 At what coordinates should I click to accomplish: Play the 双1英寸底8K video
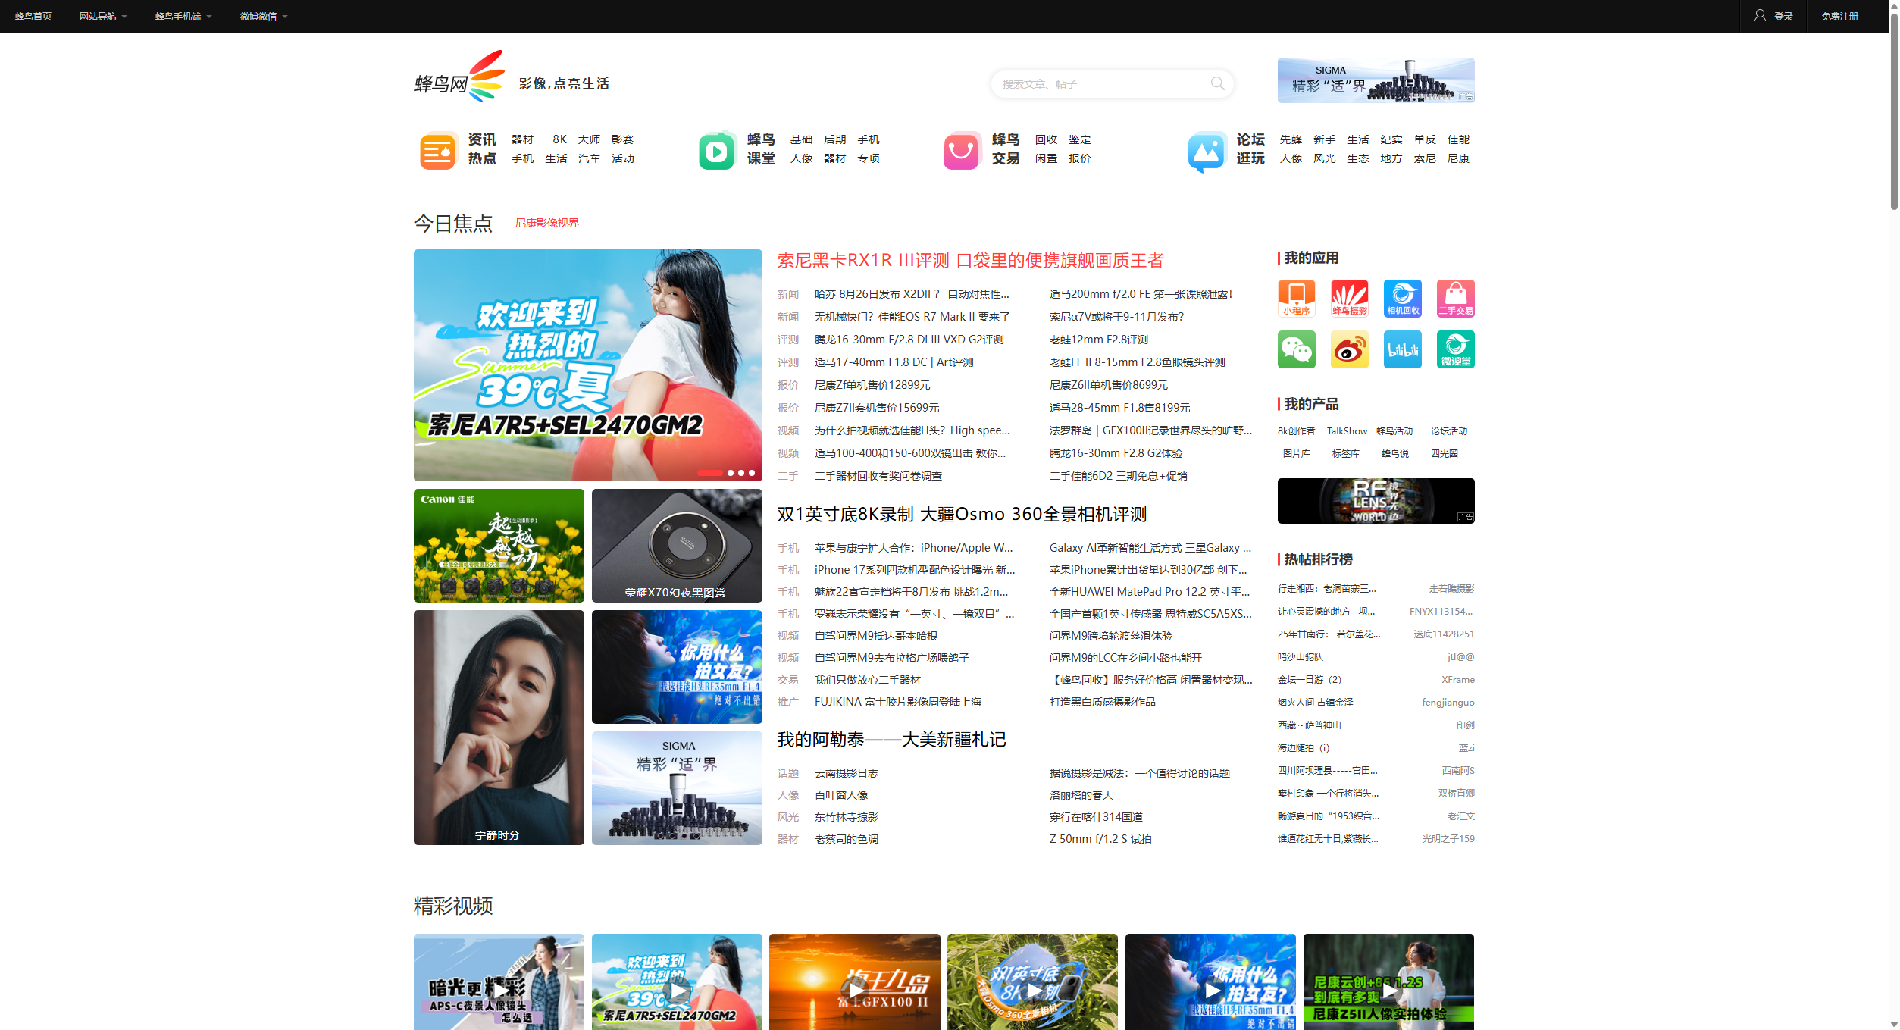point(1032,981)
